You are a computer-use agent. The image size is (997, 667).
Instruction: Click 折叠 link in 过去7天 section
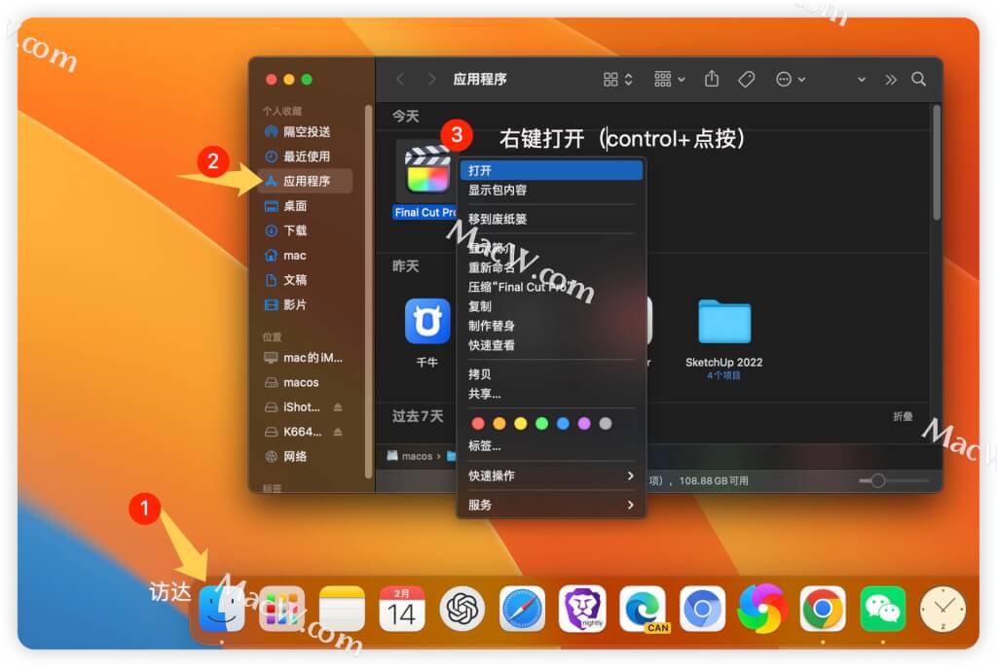(903, 417)
